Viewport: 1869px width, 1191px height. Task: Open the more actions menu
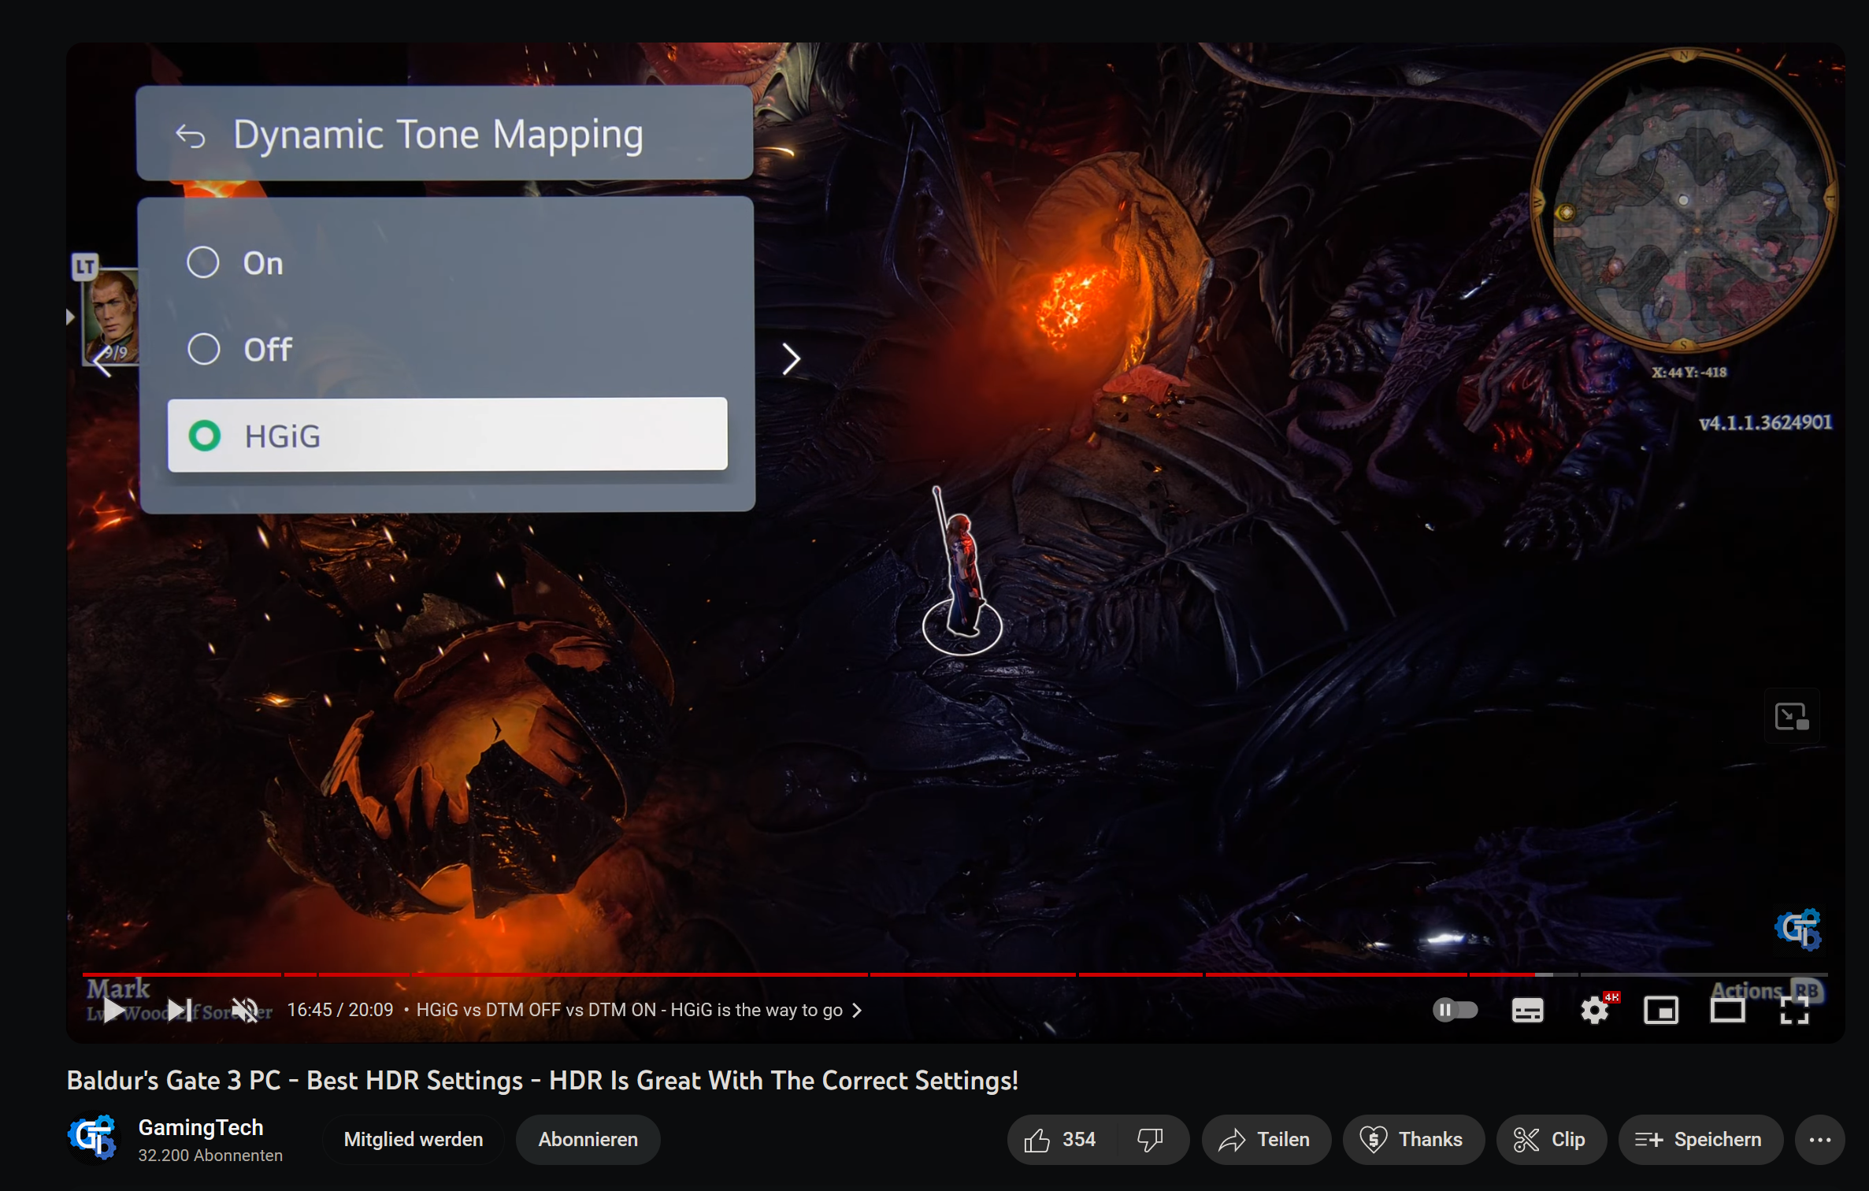(1820, 1139)
